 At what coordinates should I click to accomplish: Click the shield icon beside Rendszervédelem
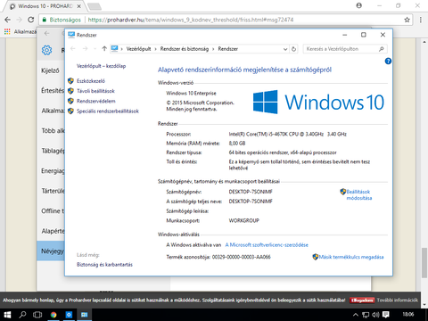[x=70, y=101]
